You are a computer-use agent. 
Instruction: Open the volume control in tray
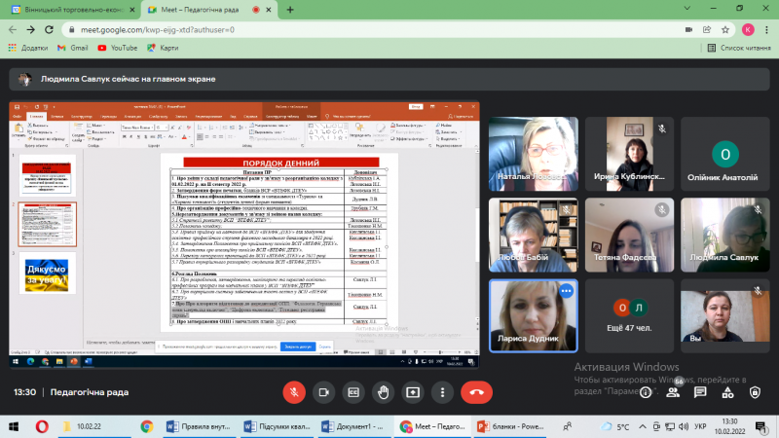pos(684,426)
